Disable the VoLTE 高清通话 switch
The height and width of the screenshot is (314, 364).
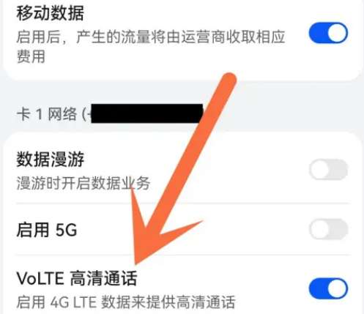point(328,288)
